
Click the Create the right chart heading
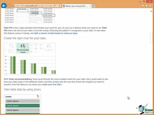pos(25,38)
